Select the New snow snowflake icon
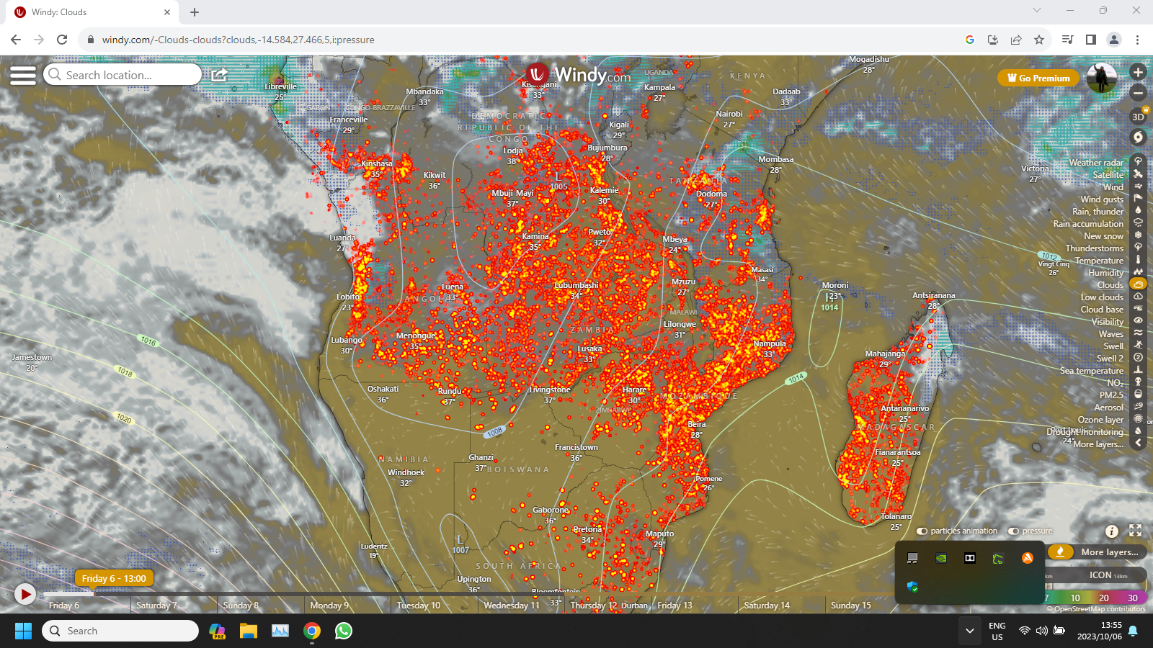 1139,235
